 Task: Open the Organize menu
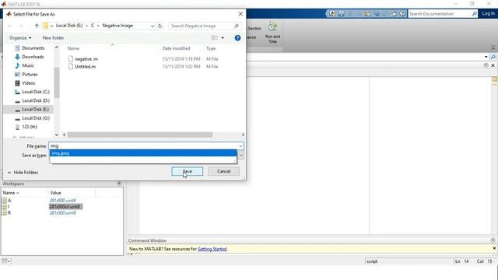(20, 38)
